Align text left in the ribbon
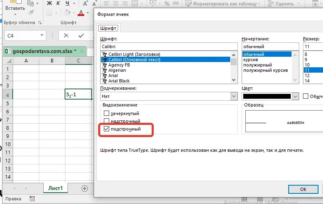This screenshot has width=323, height=204. (106, 3)
